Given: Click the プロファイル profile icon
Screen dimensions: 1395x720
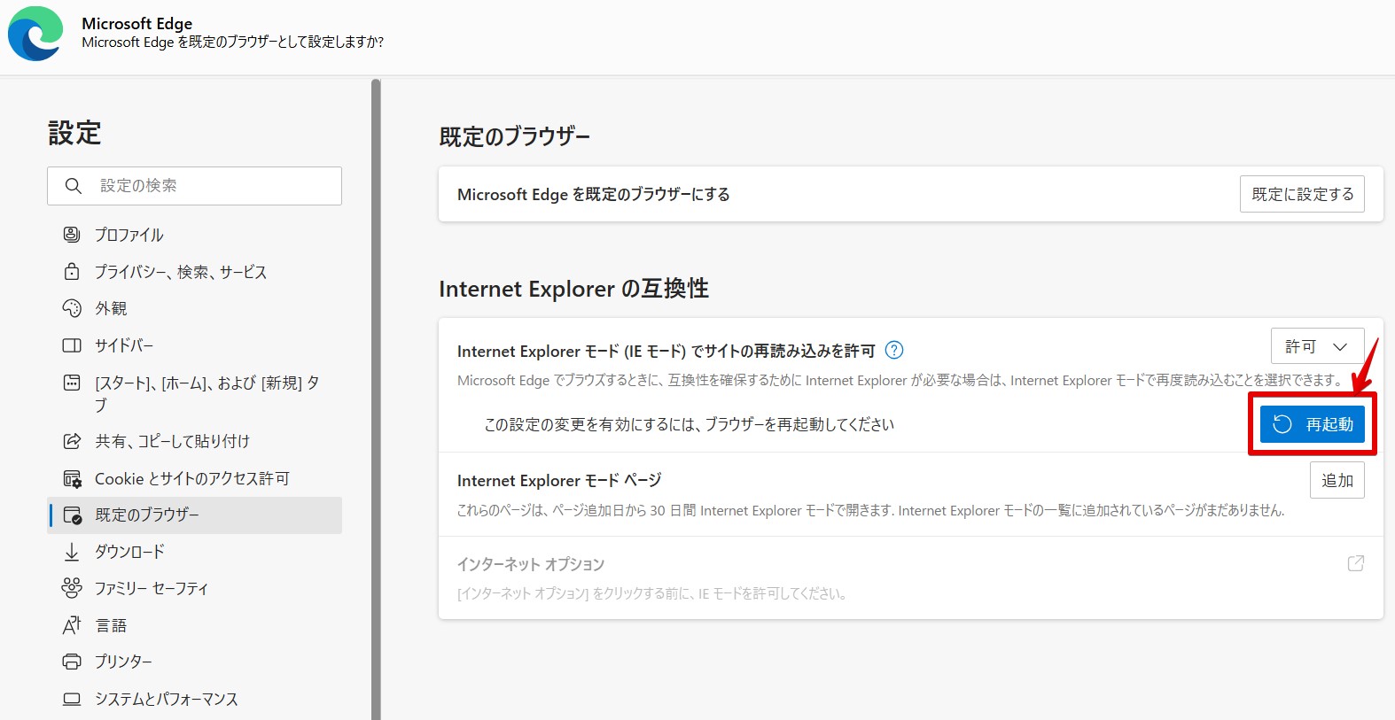Looking at the screenshot, I should (x=72, y=235).
